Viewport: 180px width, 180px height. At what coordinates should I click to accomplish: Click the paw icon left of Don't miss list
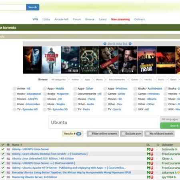[105, 44]
